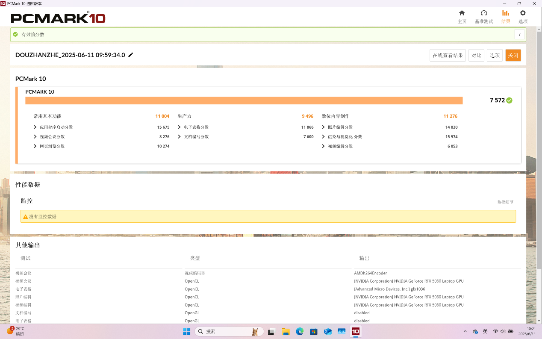Switch to the 结果 results tab
542x339 pixels.
pyautogui.click(x=506, y=17)
